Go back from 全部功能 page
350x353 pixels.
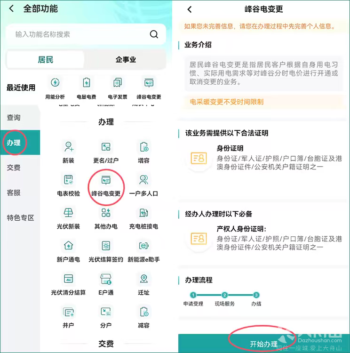(x=11, y=8)
